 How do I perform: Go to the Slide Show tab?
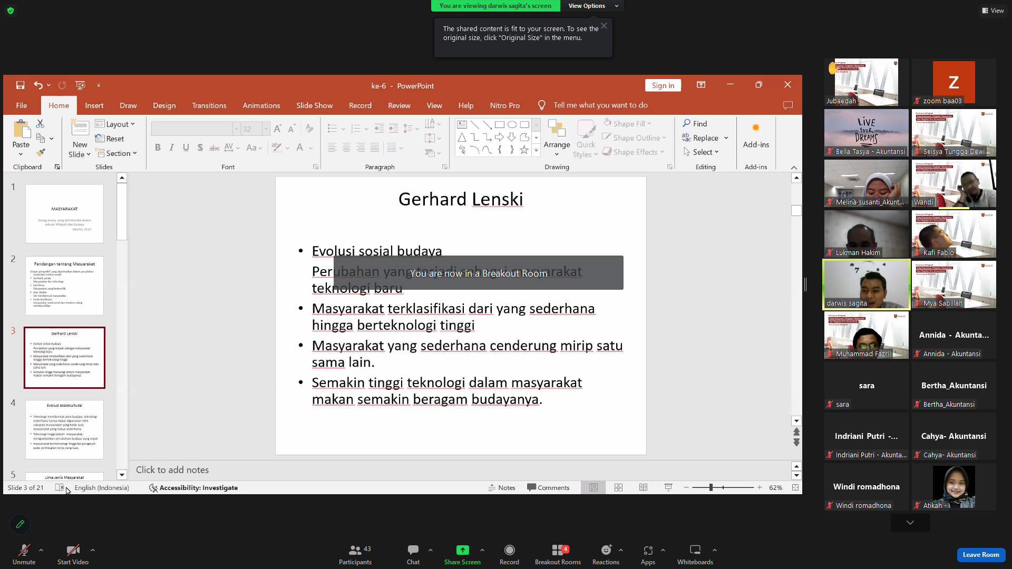(315, 105)
